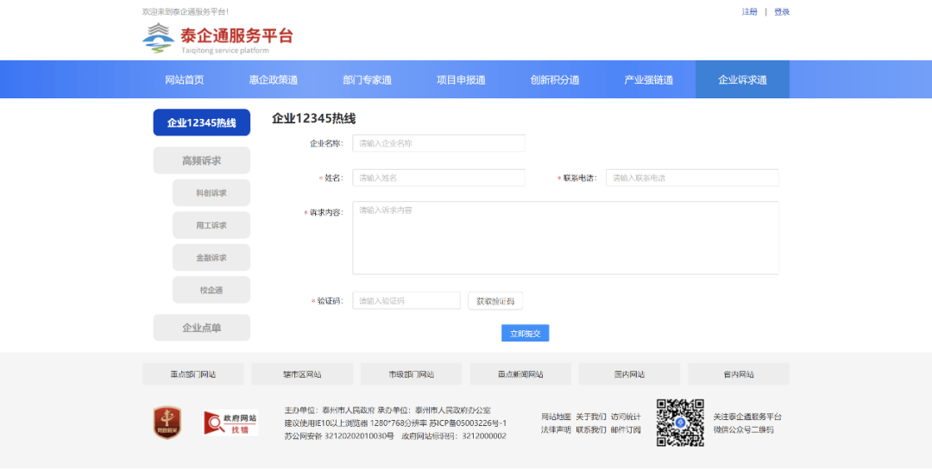
Task: Click the 获取验证码 button
Action: tap(495, 301)
